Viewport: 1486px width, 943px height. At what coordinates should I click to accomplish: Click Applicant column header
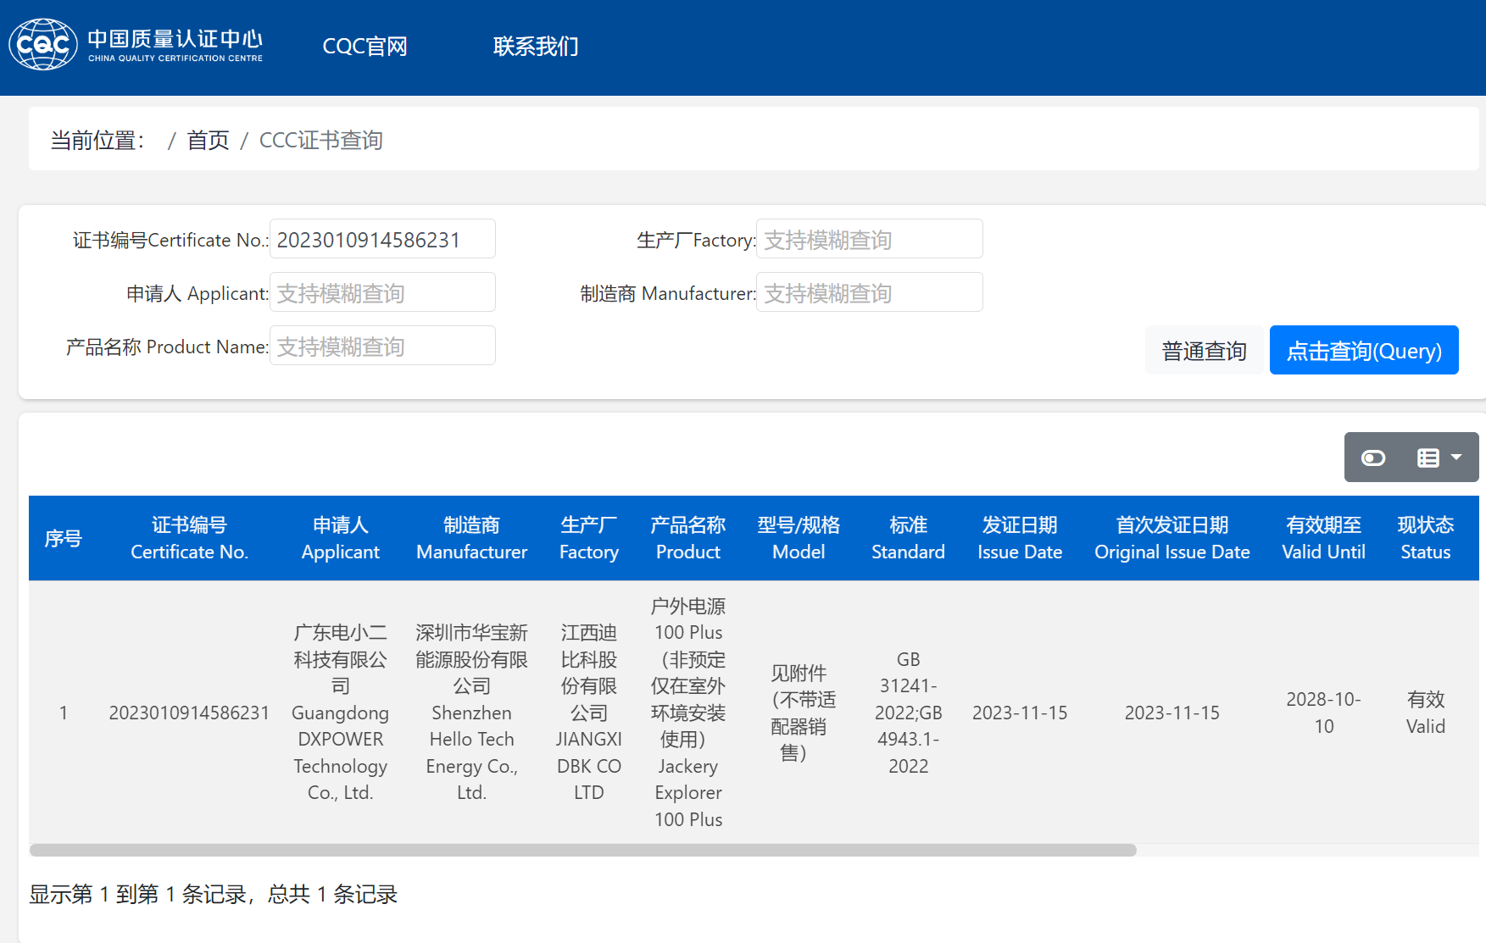341,538
